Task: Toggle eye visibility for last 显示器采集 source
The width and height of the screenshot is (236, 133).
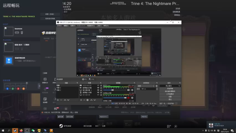Action: click(x=98, y=95)
